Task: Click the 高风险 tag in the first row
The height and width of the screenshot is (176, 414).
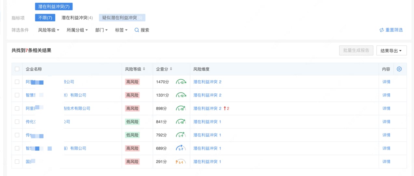Action: [x=132, y=82]
